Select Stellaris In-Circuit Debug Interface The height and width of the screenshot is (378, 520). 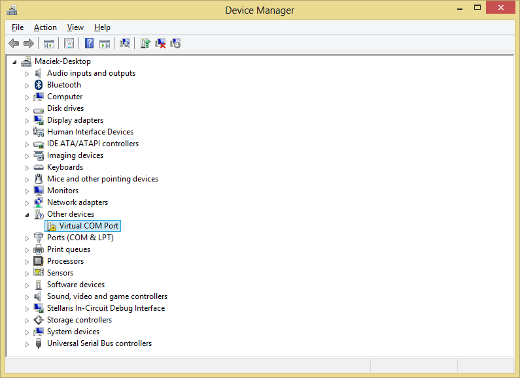(105, 308)
